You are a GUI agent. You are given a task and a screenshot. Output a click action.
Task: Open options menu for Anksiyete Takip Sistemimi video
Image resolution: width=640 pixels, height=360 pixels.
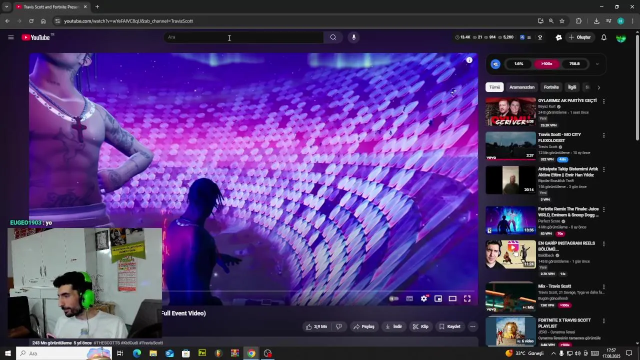[x=603, y=169]
